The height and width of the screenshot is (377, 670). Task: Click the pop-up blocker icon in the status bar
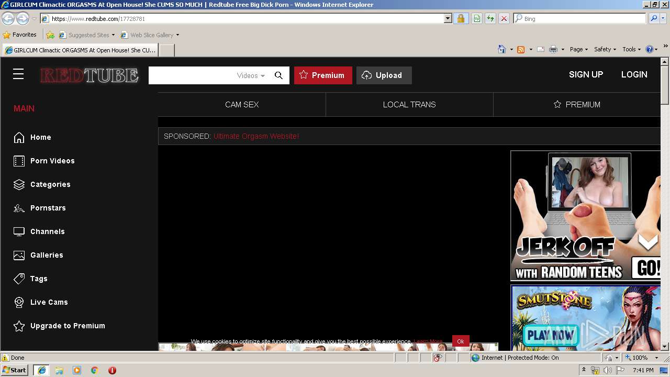click(438, 358)
